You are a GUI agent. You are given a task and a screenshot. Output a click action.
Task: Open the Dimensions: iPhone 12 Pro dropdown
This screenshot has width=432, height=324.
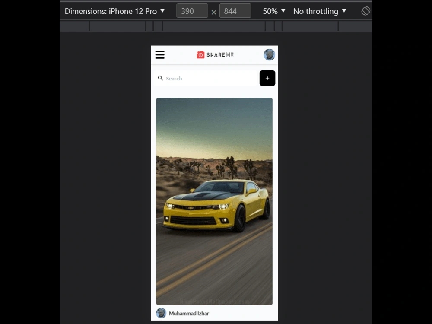114,11
